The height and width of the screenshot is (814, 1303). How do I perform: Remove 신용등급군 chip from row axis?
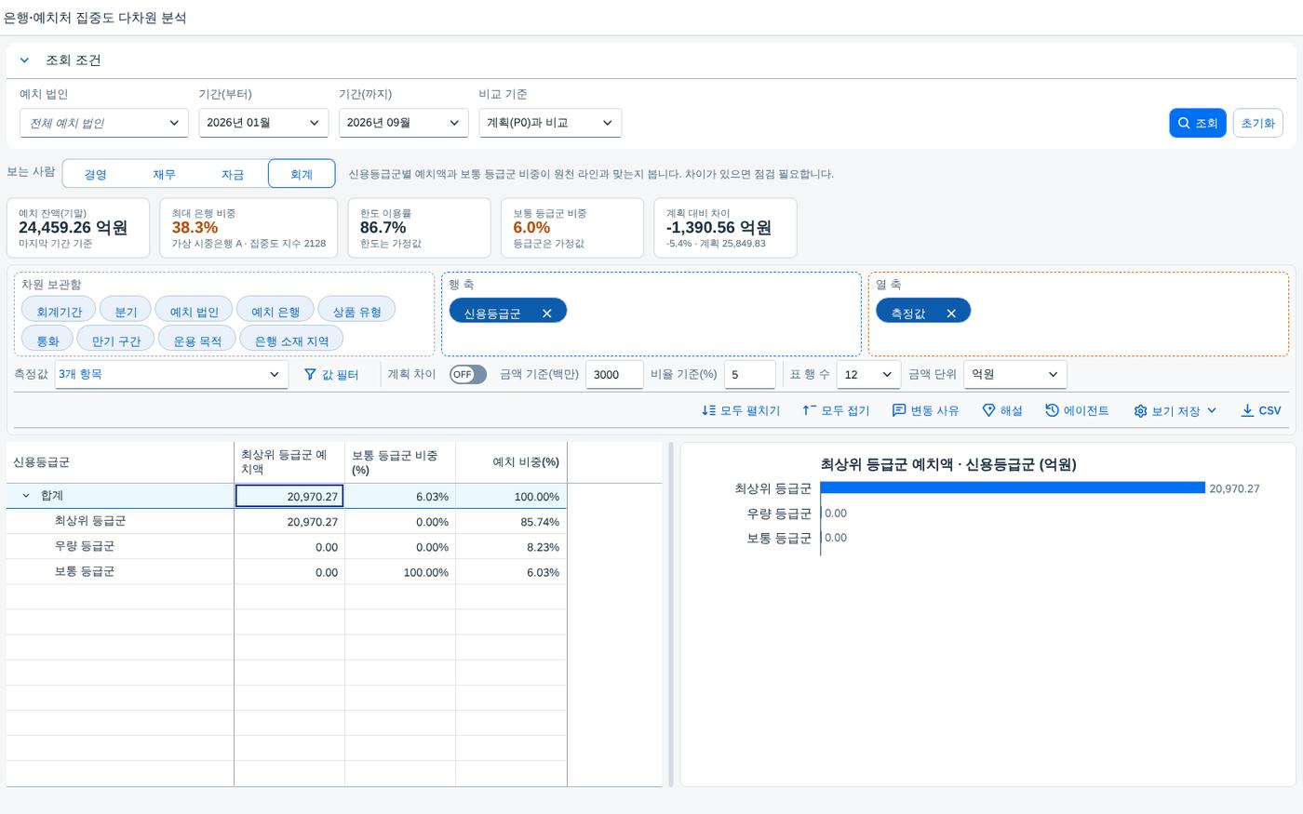point(547,314)
